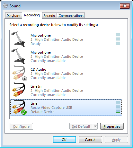
Task: Click the Recording tab
Action: (32, 15)
